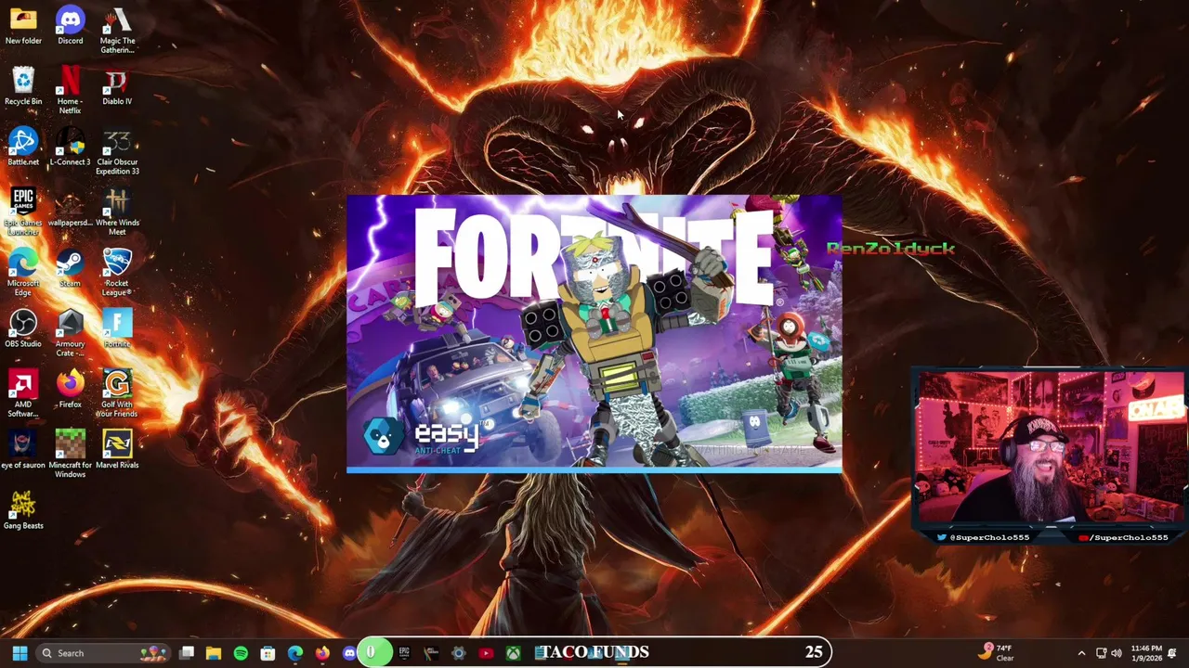Launch Minecraft for Windows shortcut
Screen dimensions: 1189x668
[70, 455]
